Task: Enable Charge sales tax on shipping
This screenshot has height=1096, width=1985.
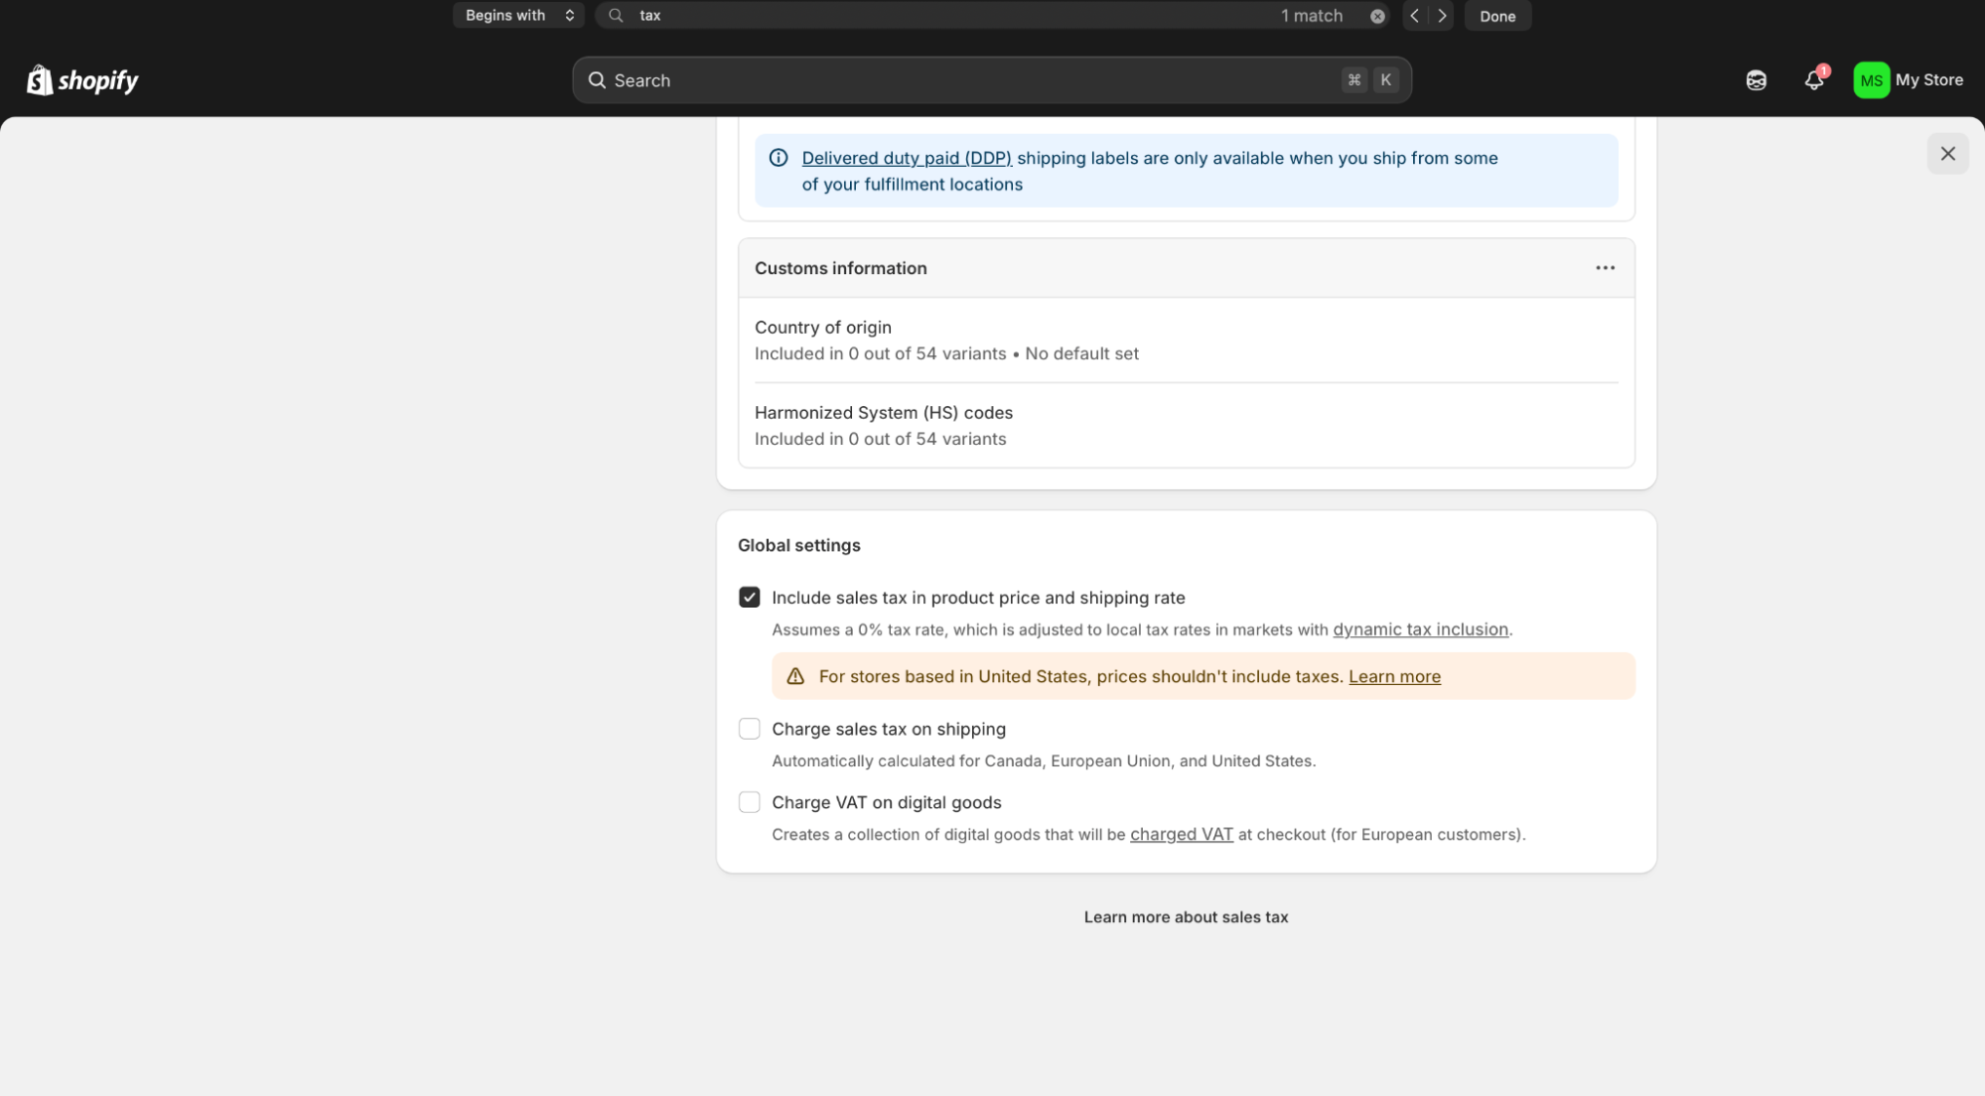Action: click(x=749, y=729)
